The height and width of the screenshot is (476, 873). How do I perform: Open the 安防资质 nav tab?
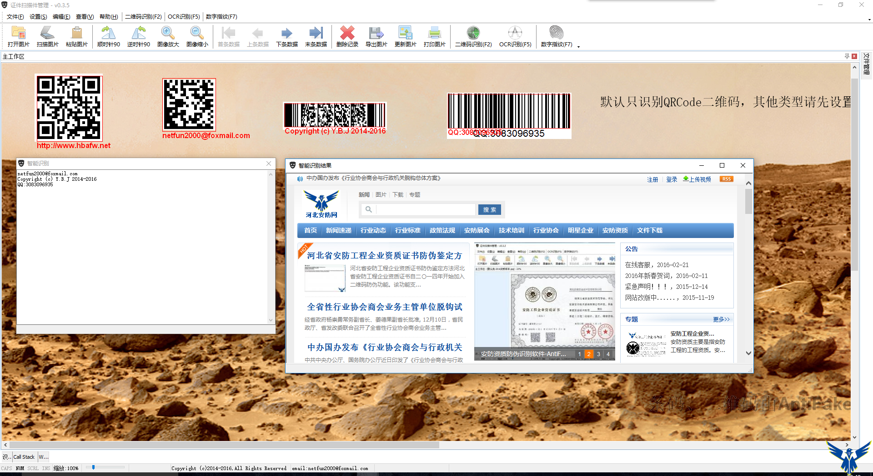pos(615,230)
